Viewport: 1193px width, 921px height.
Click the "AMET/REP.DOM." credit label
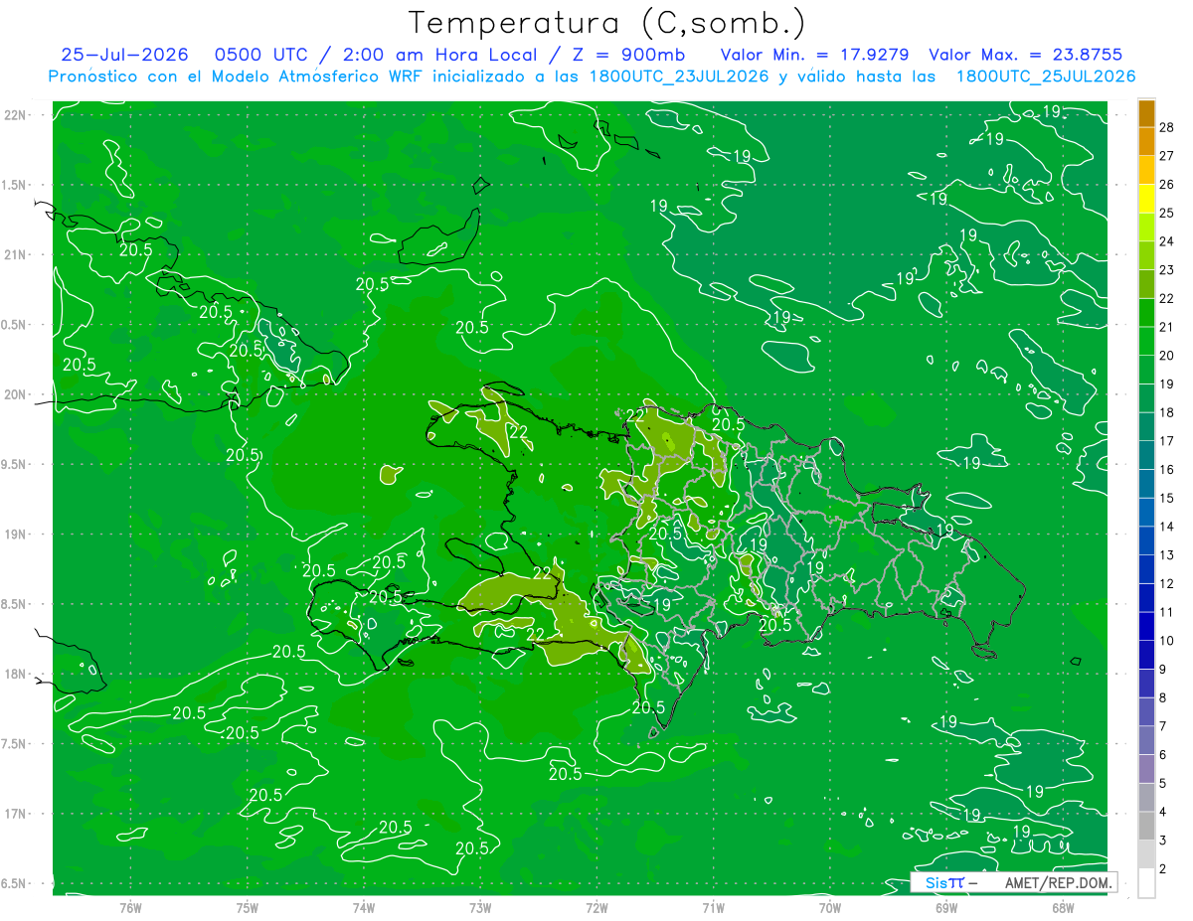click(1058, 882)
